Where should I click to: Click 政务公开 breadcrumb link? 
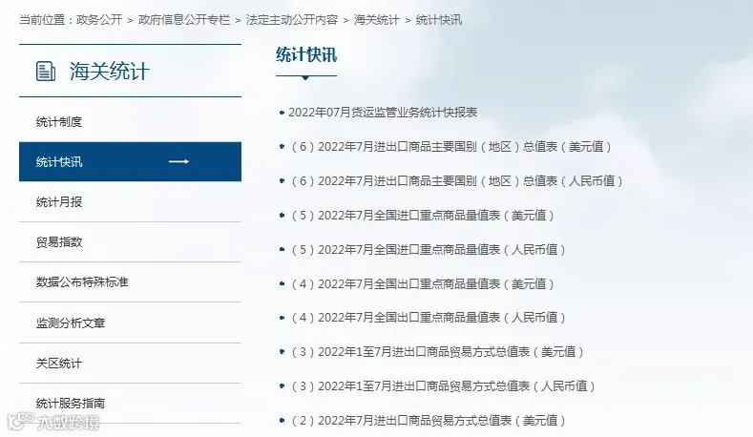coord(99,20)
